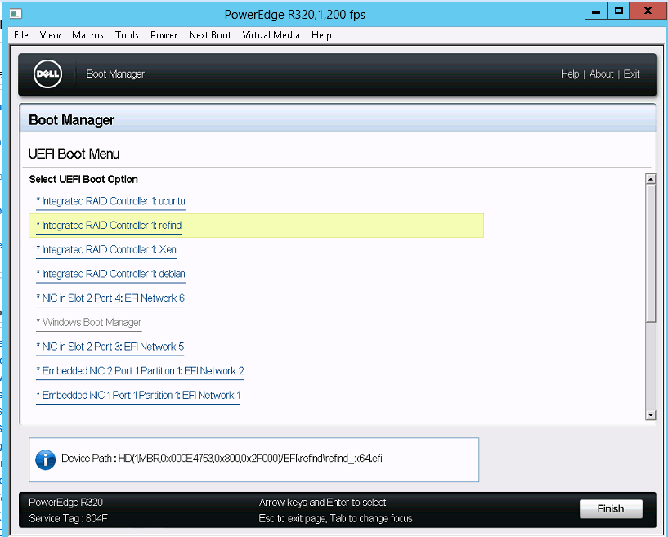Click the greyed Windows Boot Manager entry
The height and width of the screenshot is (537, 668).
click(89, 322)
